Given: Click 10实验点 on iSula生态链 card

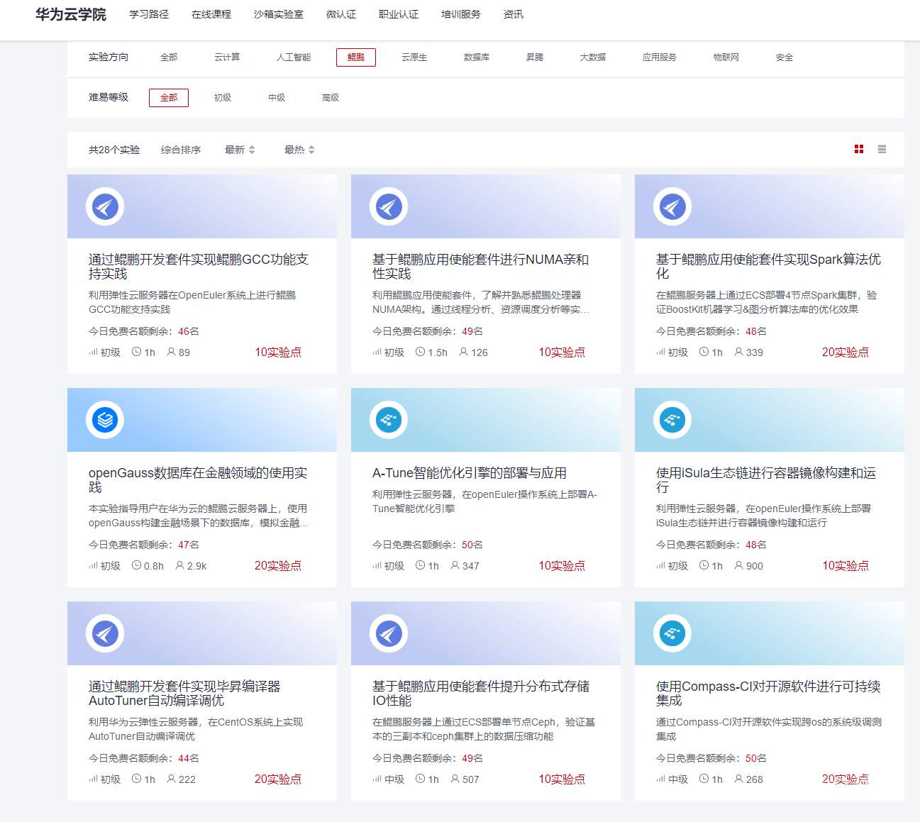Looking at the screenshot, I should tap(846, 566).
